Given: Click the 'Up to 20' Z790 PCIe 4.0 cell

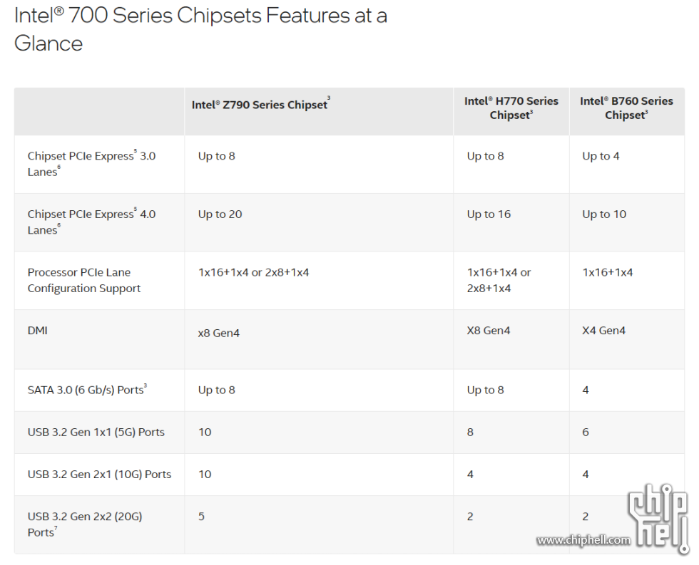Looking at the screenshot, I should click(220, 214).
